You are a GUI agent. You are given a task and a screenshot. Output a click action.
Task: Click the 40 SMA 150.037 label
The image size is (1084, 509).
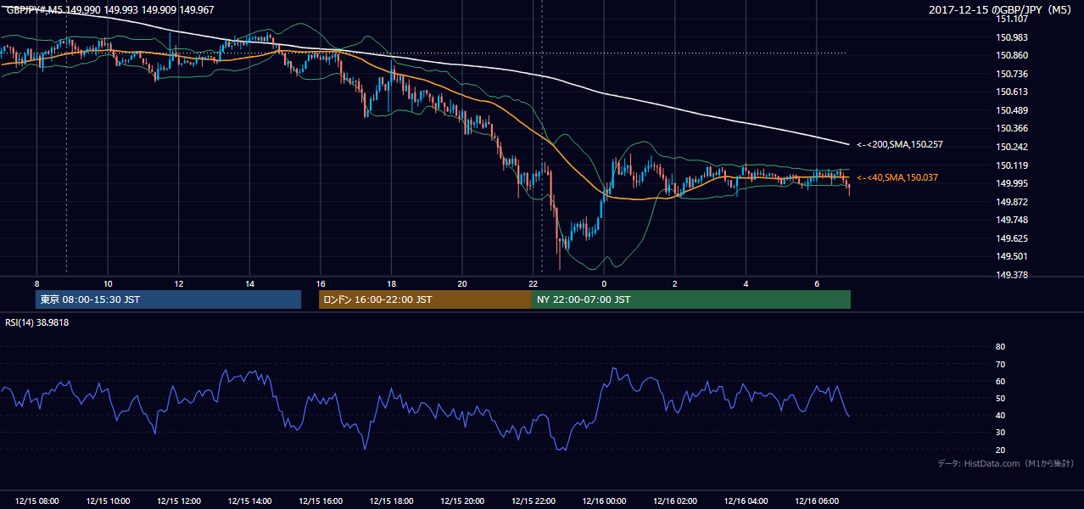897,177
